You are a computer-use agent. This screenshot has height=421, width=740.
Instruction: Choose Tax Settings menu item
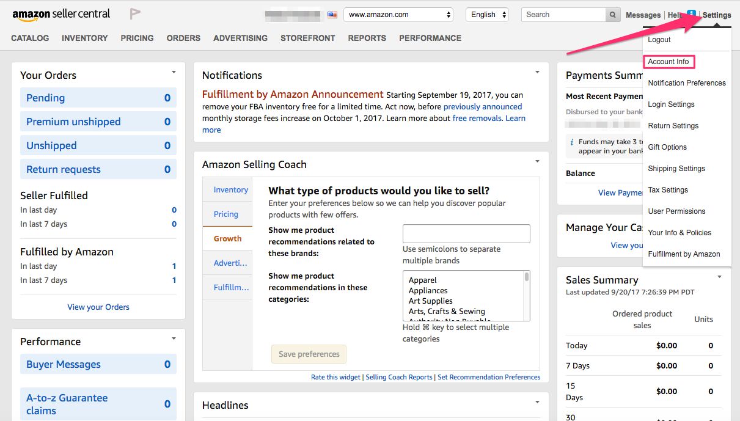click(668, 190)
